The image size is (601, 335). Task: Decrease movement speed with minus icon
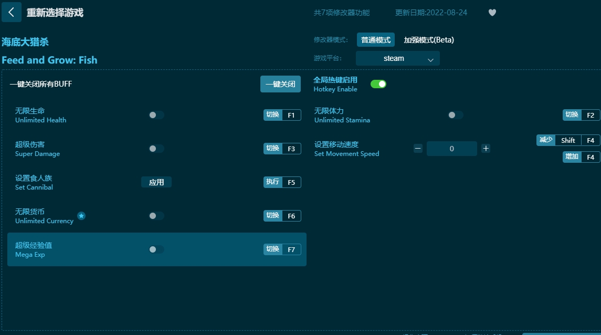coord(418,149)
